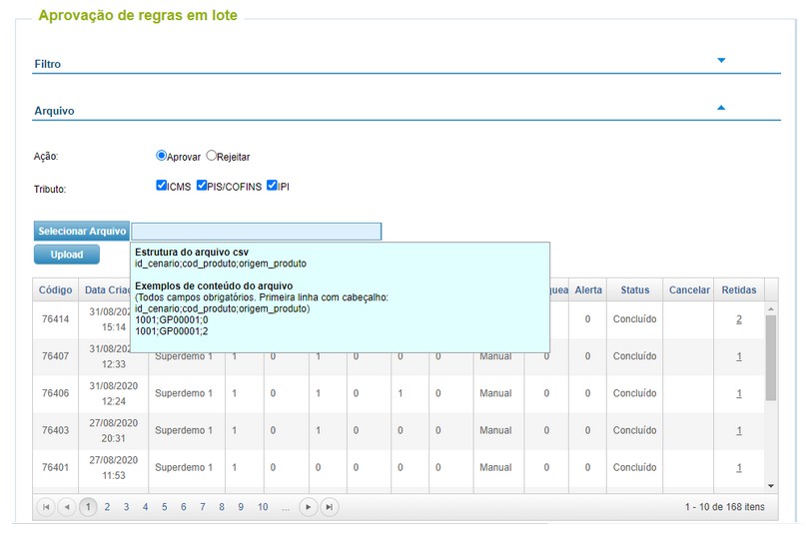Viewport: 806px width, 536px height.
Task: Click scrollbar down arrow in table
Action: (x=770, y=486)
